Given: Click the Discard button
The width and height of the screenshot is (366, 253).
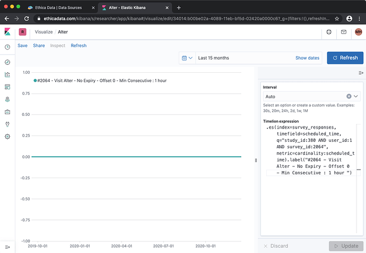Looking at the screenshot, I should click(x=276, y=246).
